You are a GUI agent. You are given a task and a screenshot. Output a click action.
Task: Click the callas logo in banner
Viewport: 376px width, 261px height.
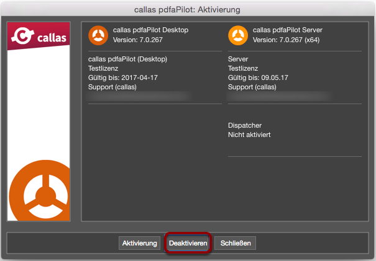[39, 37]
